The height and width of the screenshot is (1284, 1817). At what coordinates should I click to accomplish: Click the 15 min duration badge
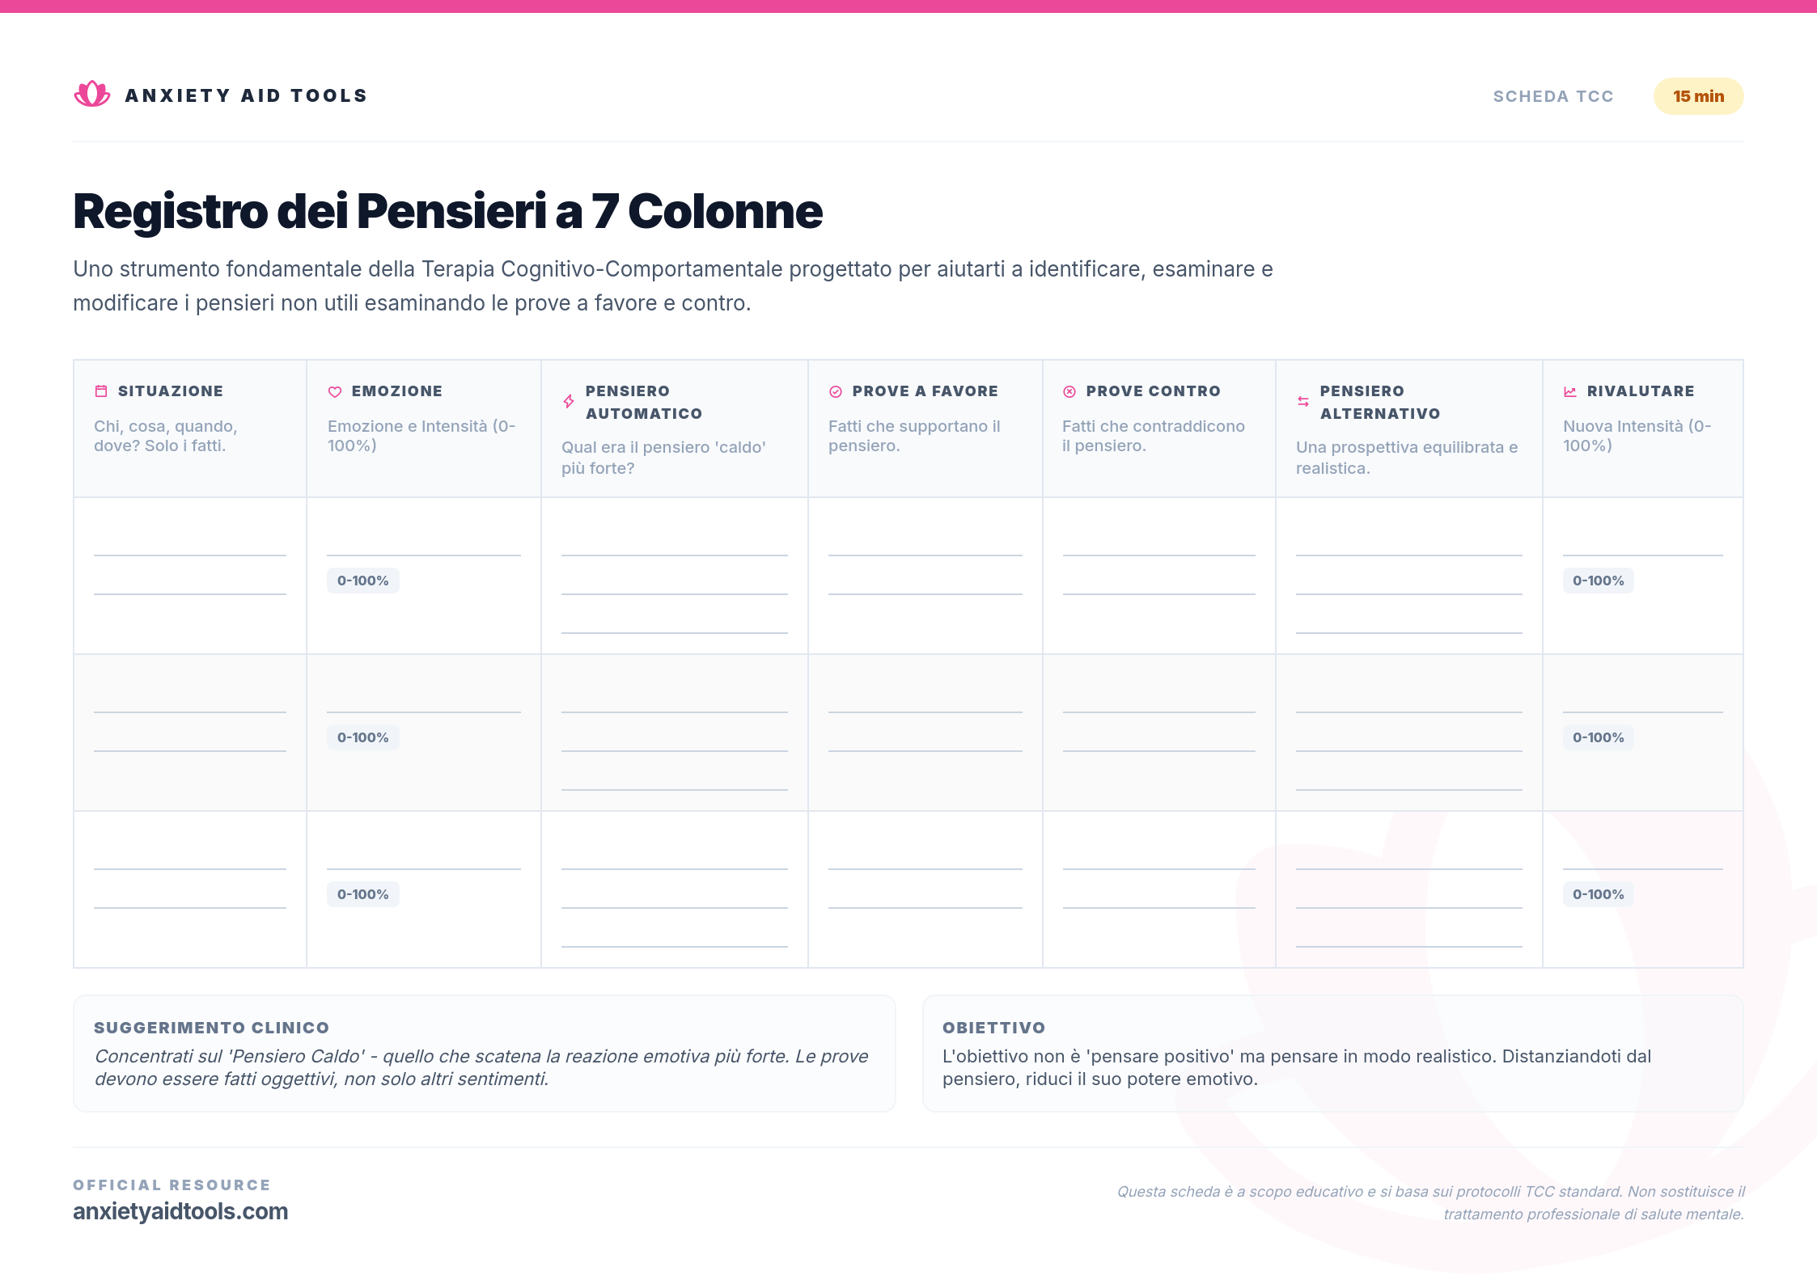point(1698,96)
